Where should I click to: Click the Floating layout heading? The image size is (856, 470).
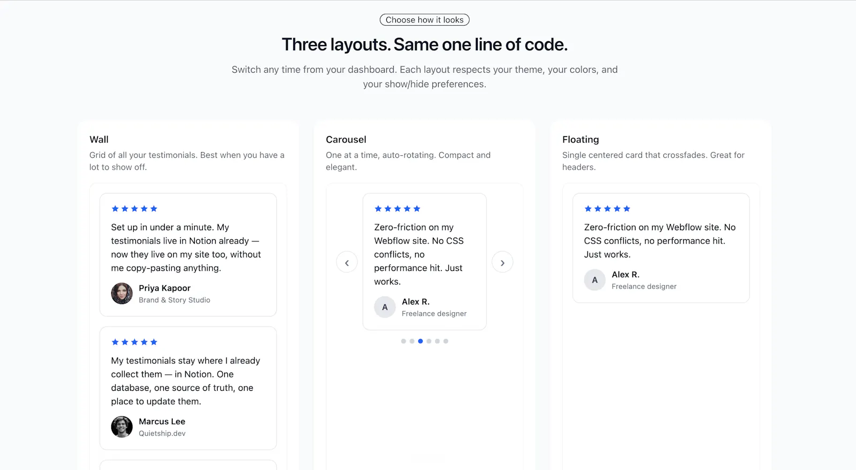(580, 140)
